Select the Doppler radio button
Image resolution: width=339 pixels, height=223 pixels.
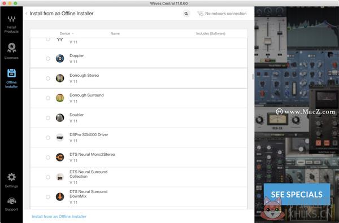pyautogui.click(x=48, y=59)
